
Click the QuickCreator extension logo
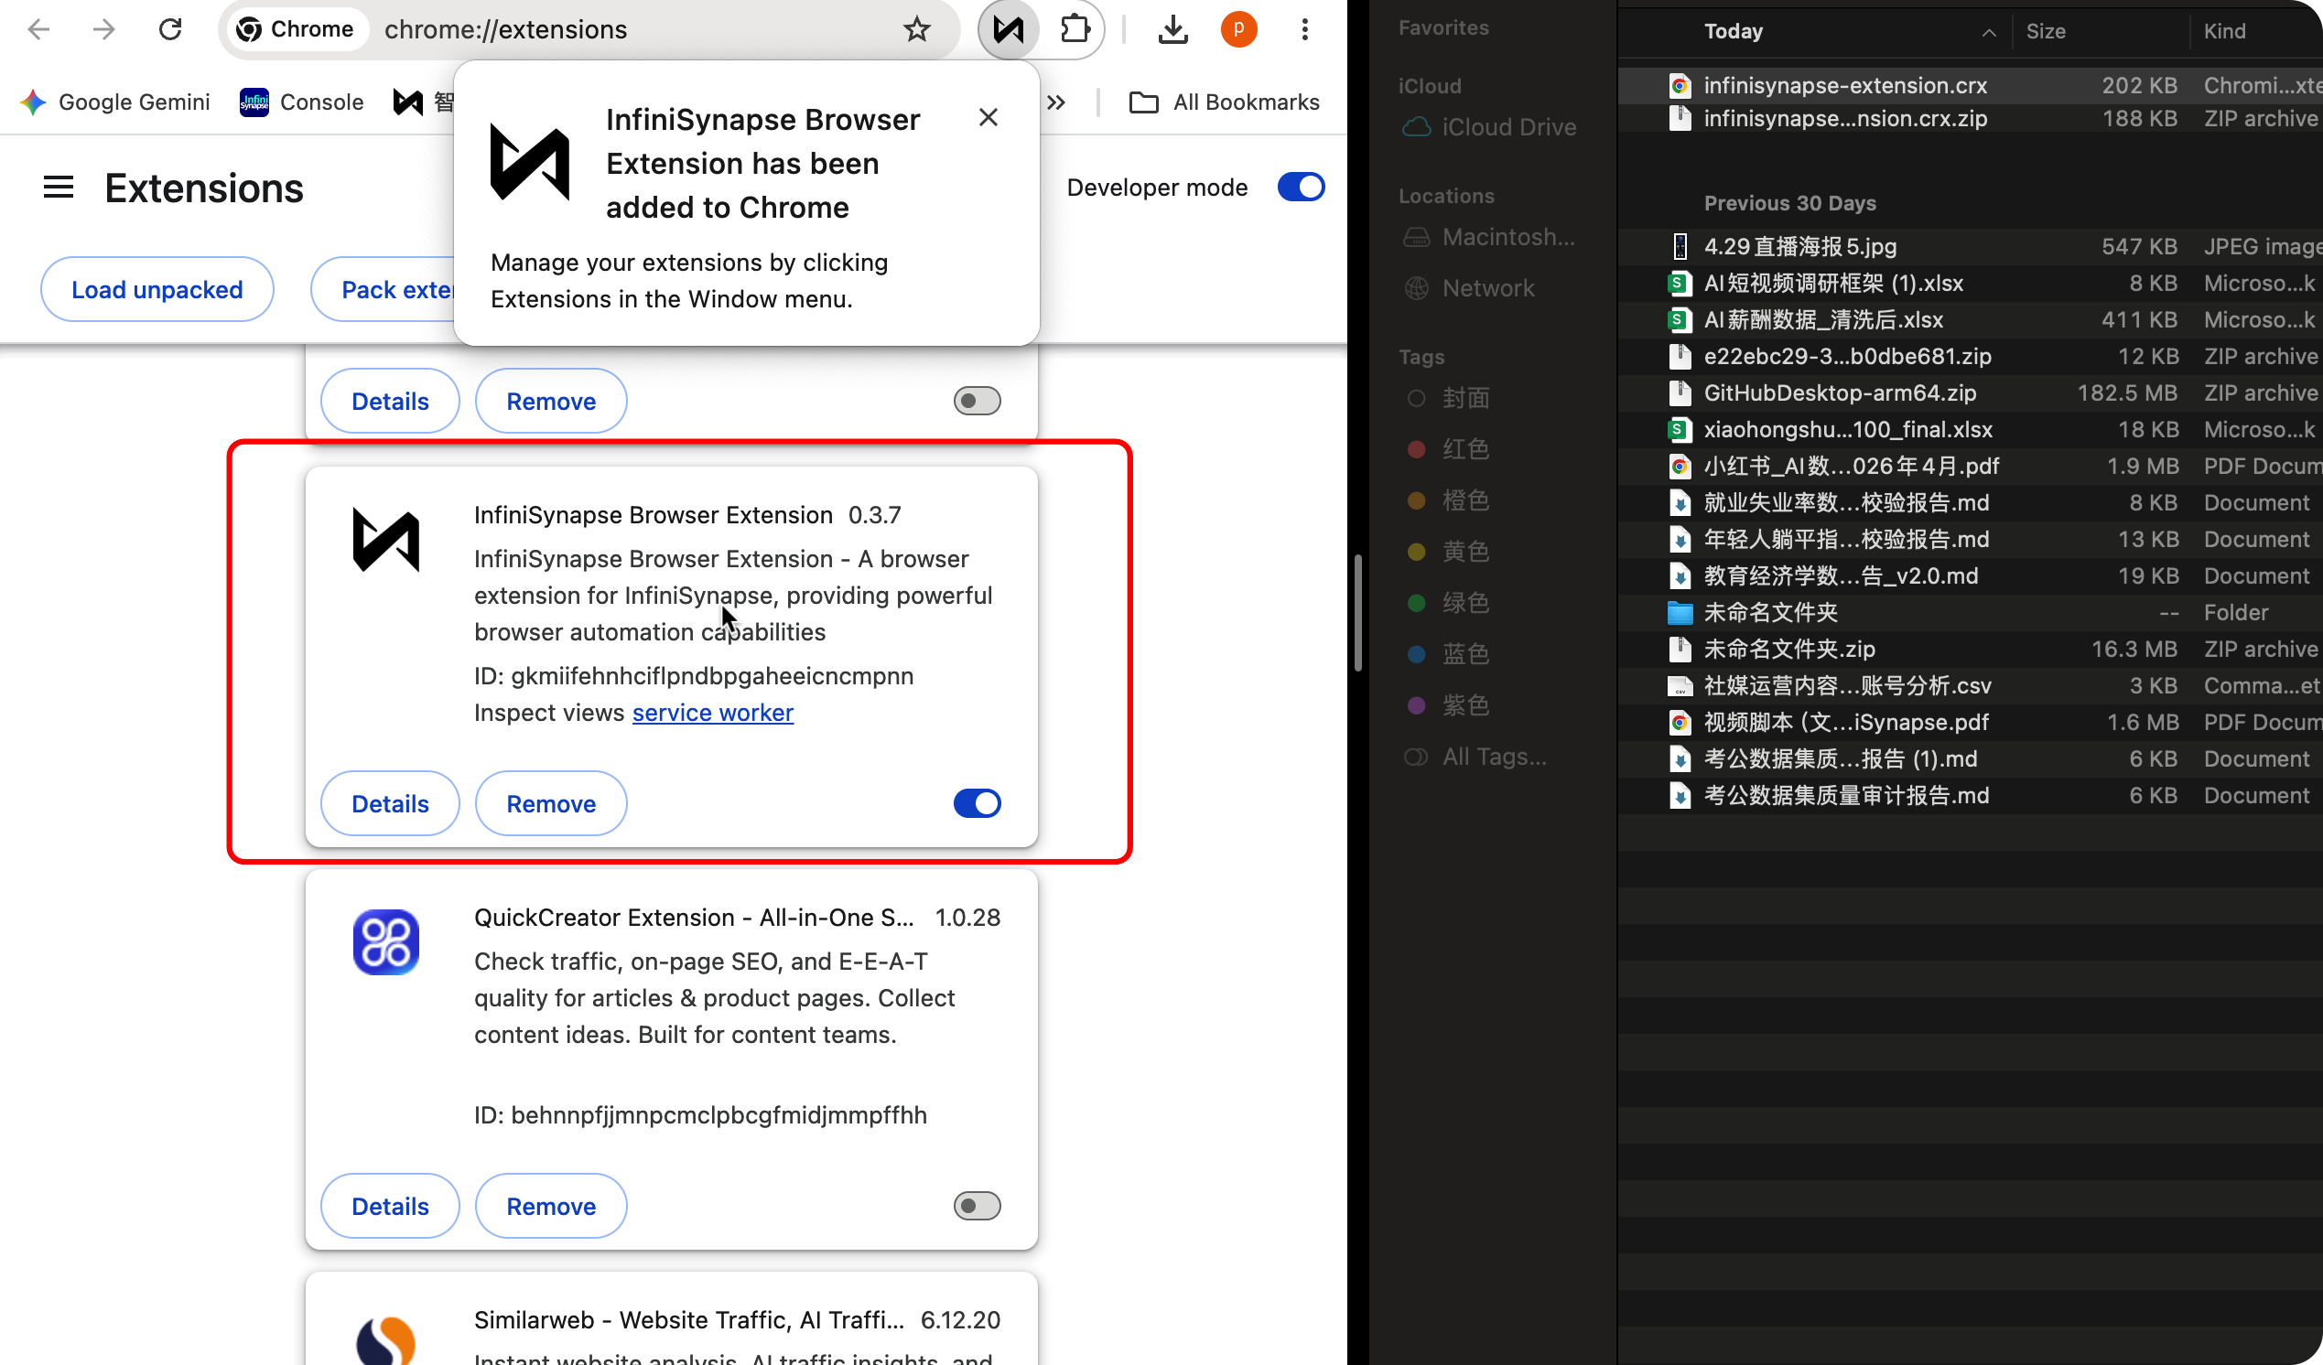click(386, 942)
